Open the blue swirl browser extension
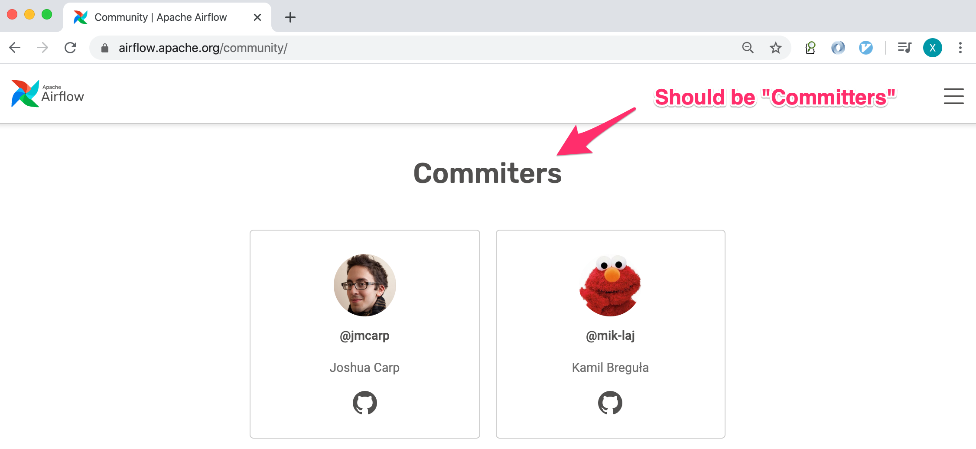976x449 pixels. coord(838,48)
